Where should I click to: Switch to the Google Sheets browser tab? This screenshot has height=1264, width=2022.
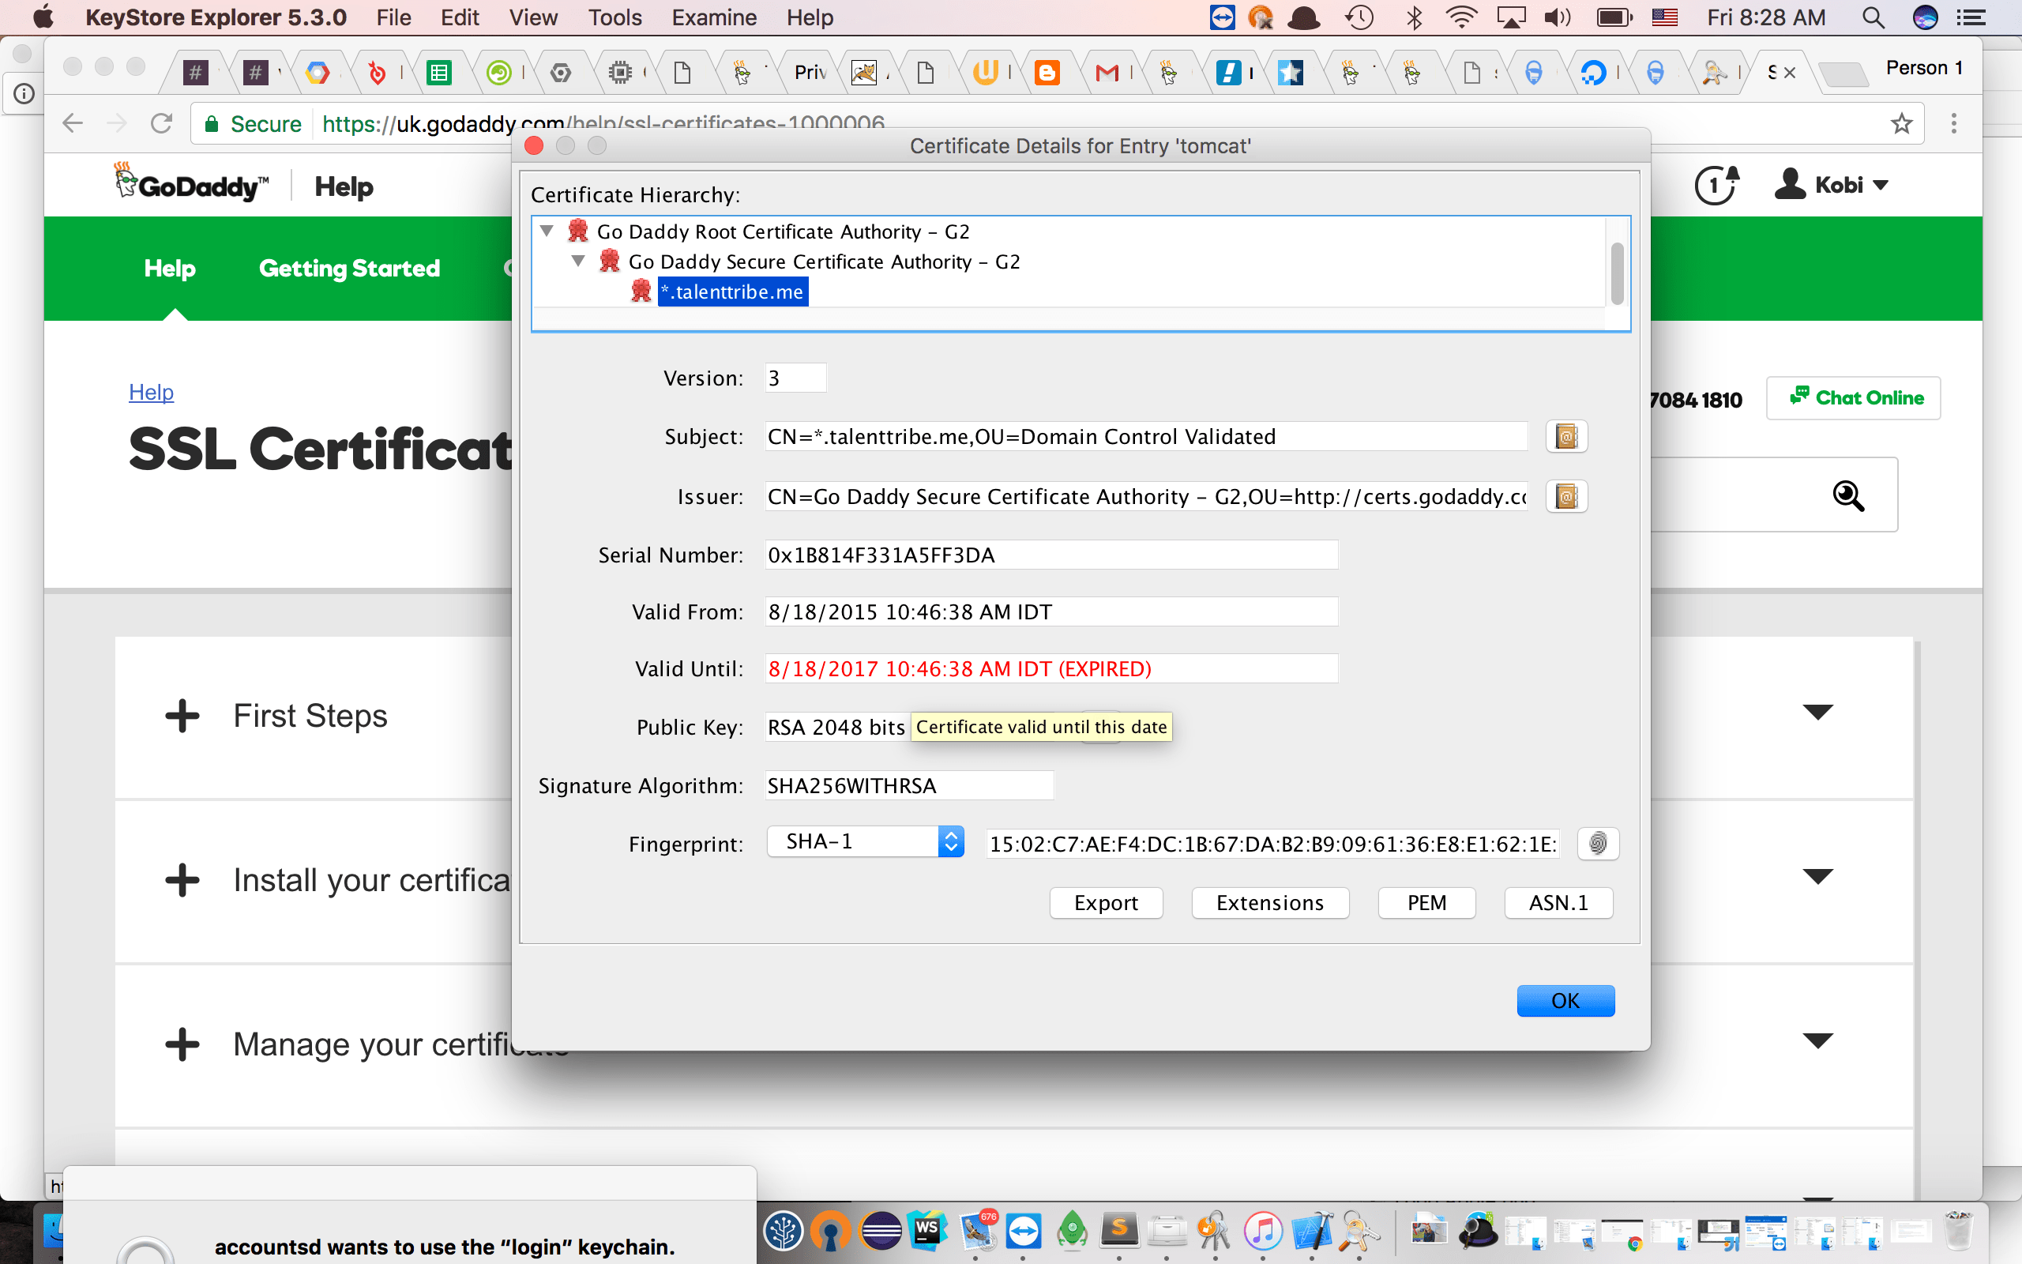438,73
